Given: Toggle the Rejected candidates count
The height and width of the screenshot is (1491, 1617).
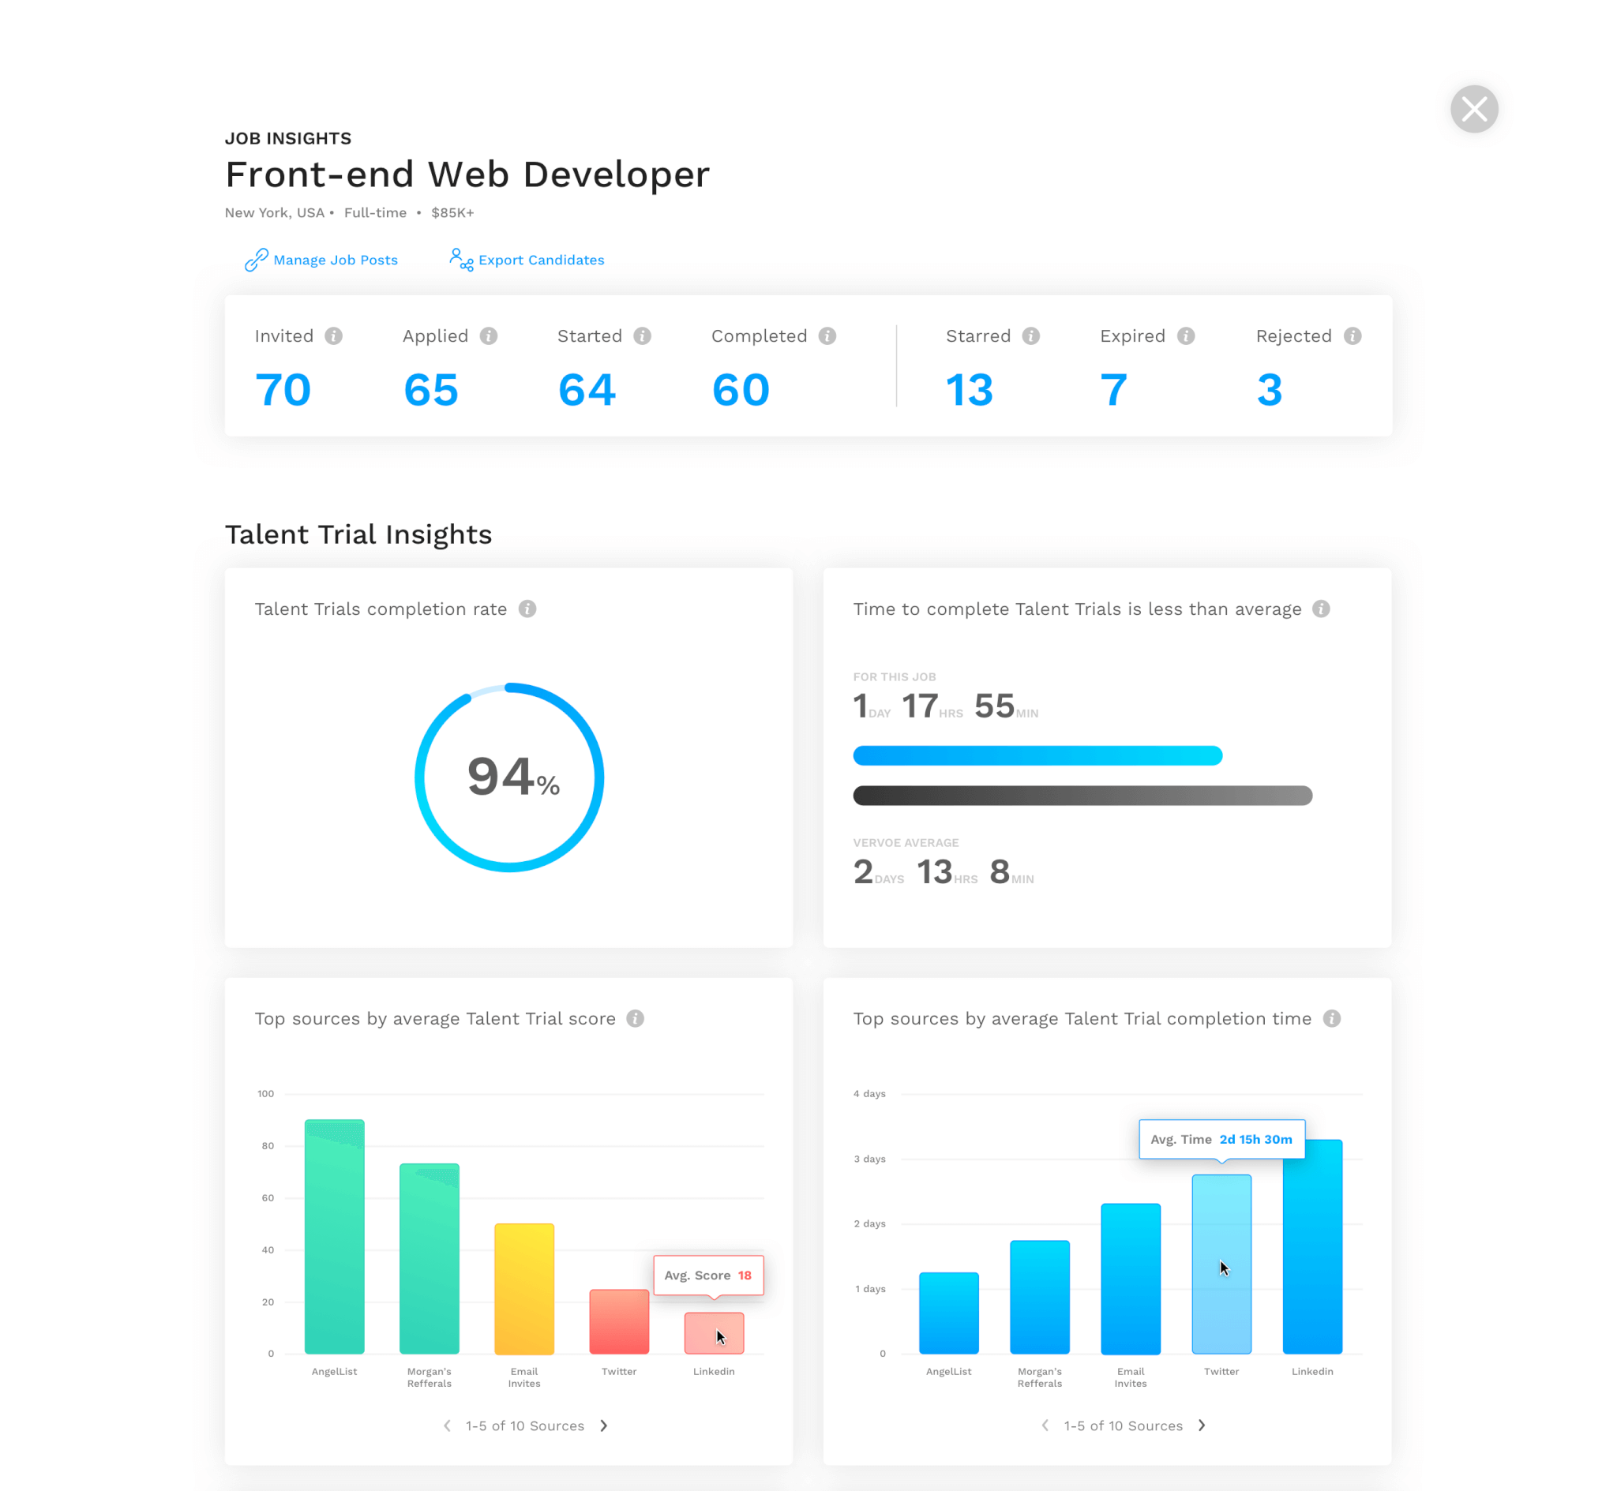Looking at the screenshot, I should [1269, 388].
